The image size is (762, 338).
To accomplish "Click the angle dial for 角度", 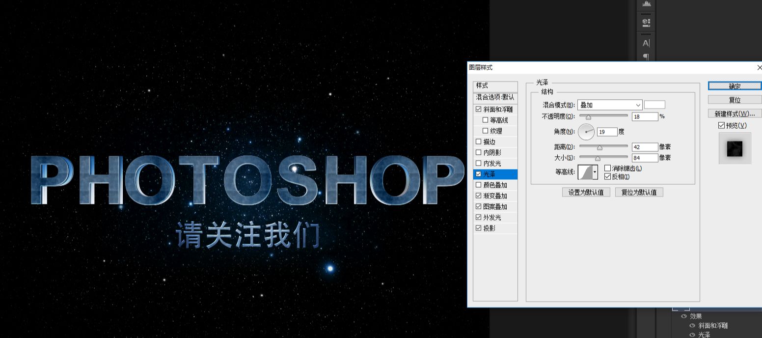I will point(586,132).
